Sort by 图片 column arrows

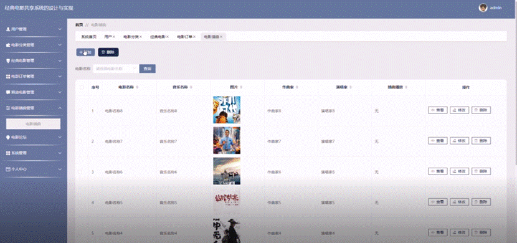241,87
